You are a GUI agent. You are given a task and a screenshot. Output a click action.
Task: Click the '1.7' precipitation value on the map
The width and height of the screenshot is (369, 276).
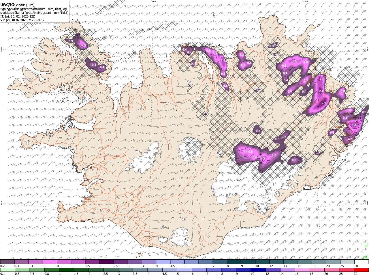(x=319, y=79)
